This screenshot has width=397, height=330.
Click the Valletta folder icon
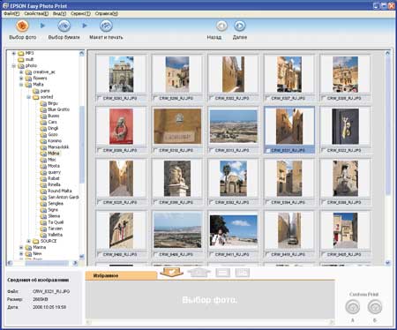(43, 235)
